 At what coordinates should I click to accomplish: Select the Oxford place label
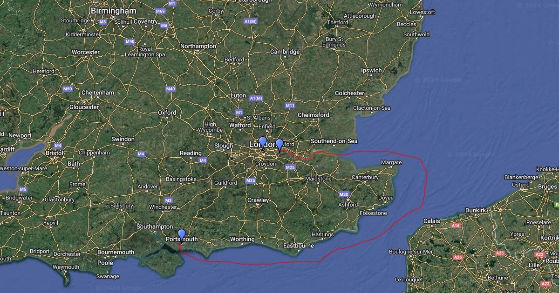(x=167, y=113)
